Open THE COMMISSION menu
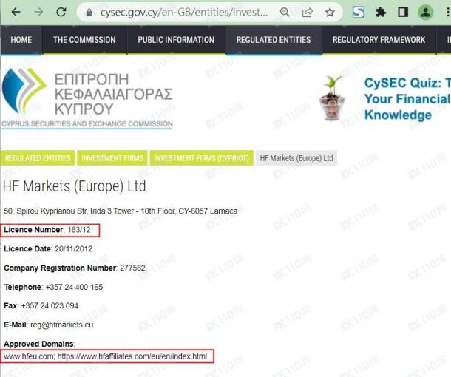The height and width of the screenshot is (377, 451). (x=84, y=40)
